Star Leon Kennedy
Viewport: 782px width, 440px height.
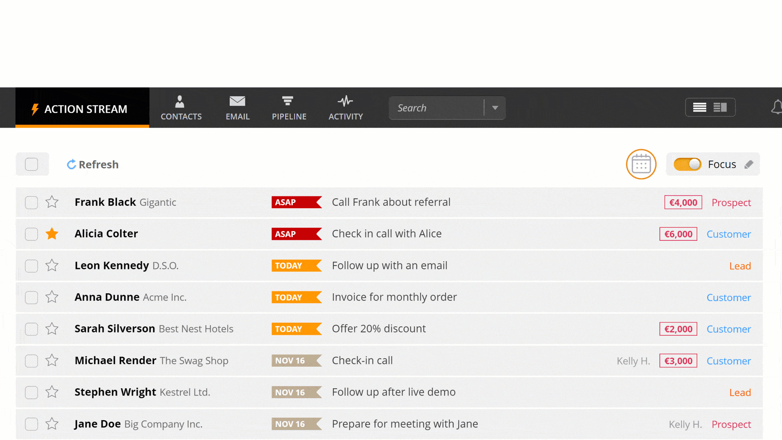pyautogui.click(x=52, y=266)
